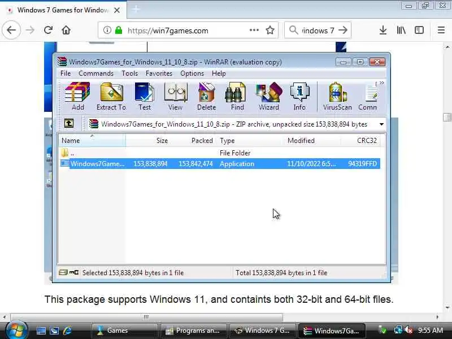The image size is (452, 339).
Task: Expand the toolbar overflow chevron
Action: 382,83
